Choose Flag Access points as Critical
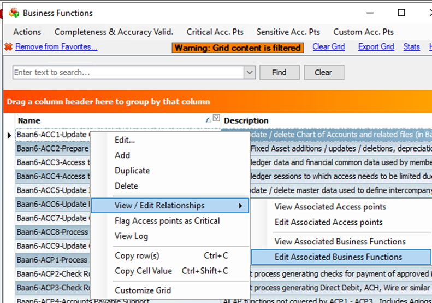Image resolution: width=432 pixels, height=303 pixels. pyautogui.click(x=167, y=221)
